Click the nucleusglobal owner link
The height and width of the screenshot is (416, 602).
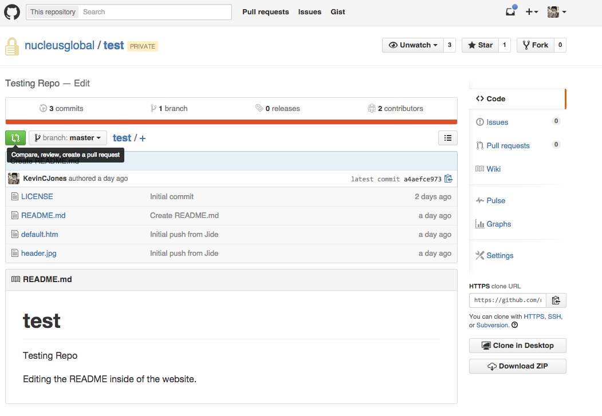click(x=60, y=45)
